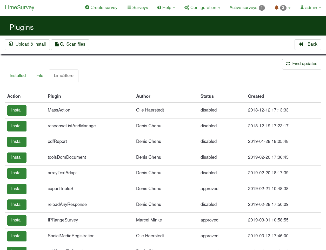This screenshot has height=250, width=326.
Task: Go to LimeSurvey home logo
Action: pos(20,8)
